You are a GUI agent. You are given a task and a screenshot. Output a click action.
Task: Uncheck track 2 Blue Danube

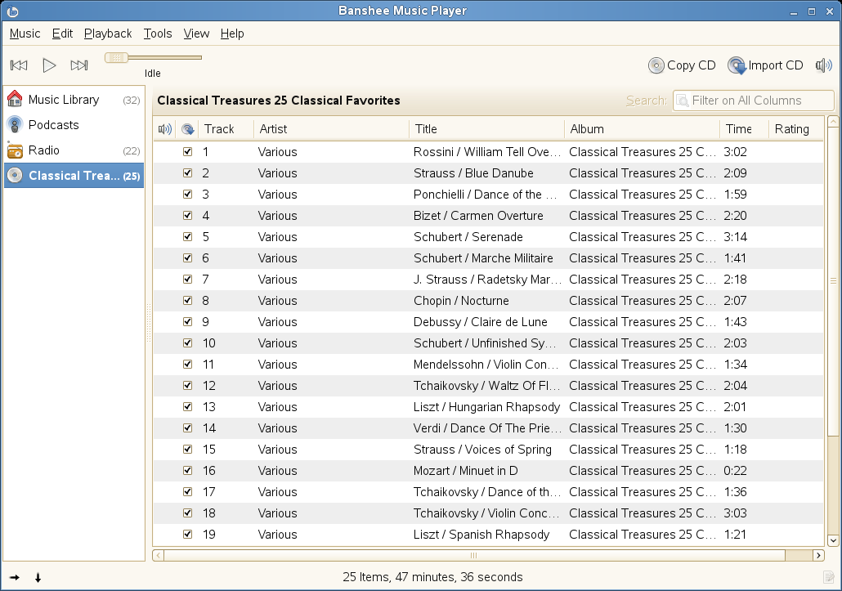pos(187,172)
